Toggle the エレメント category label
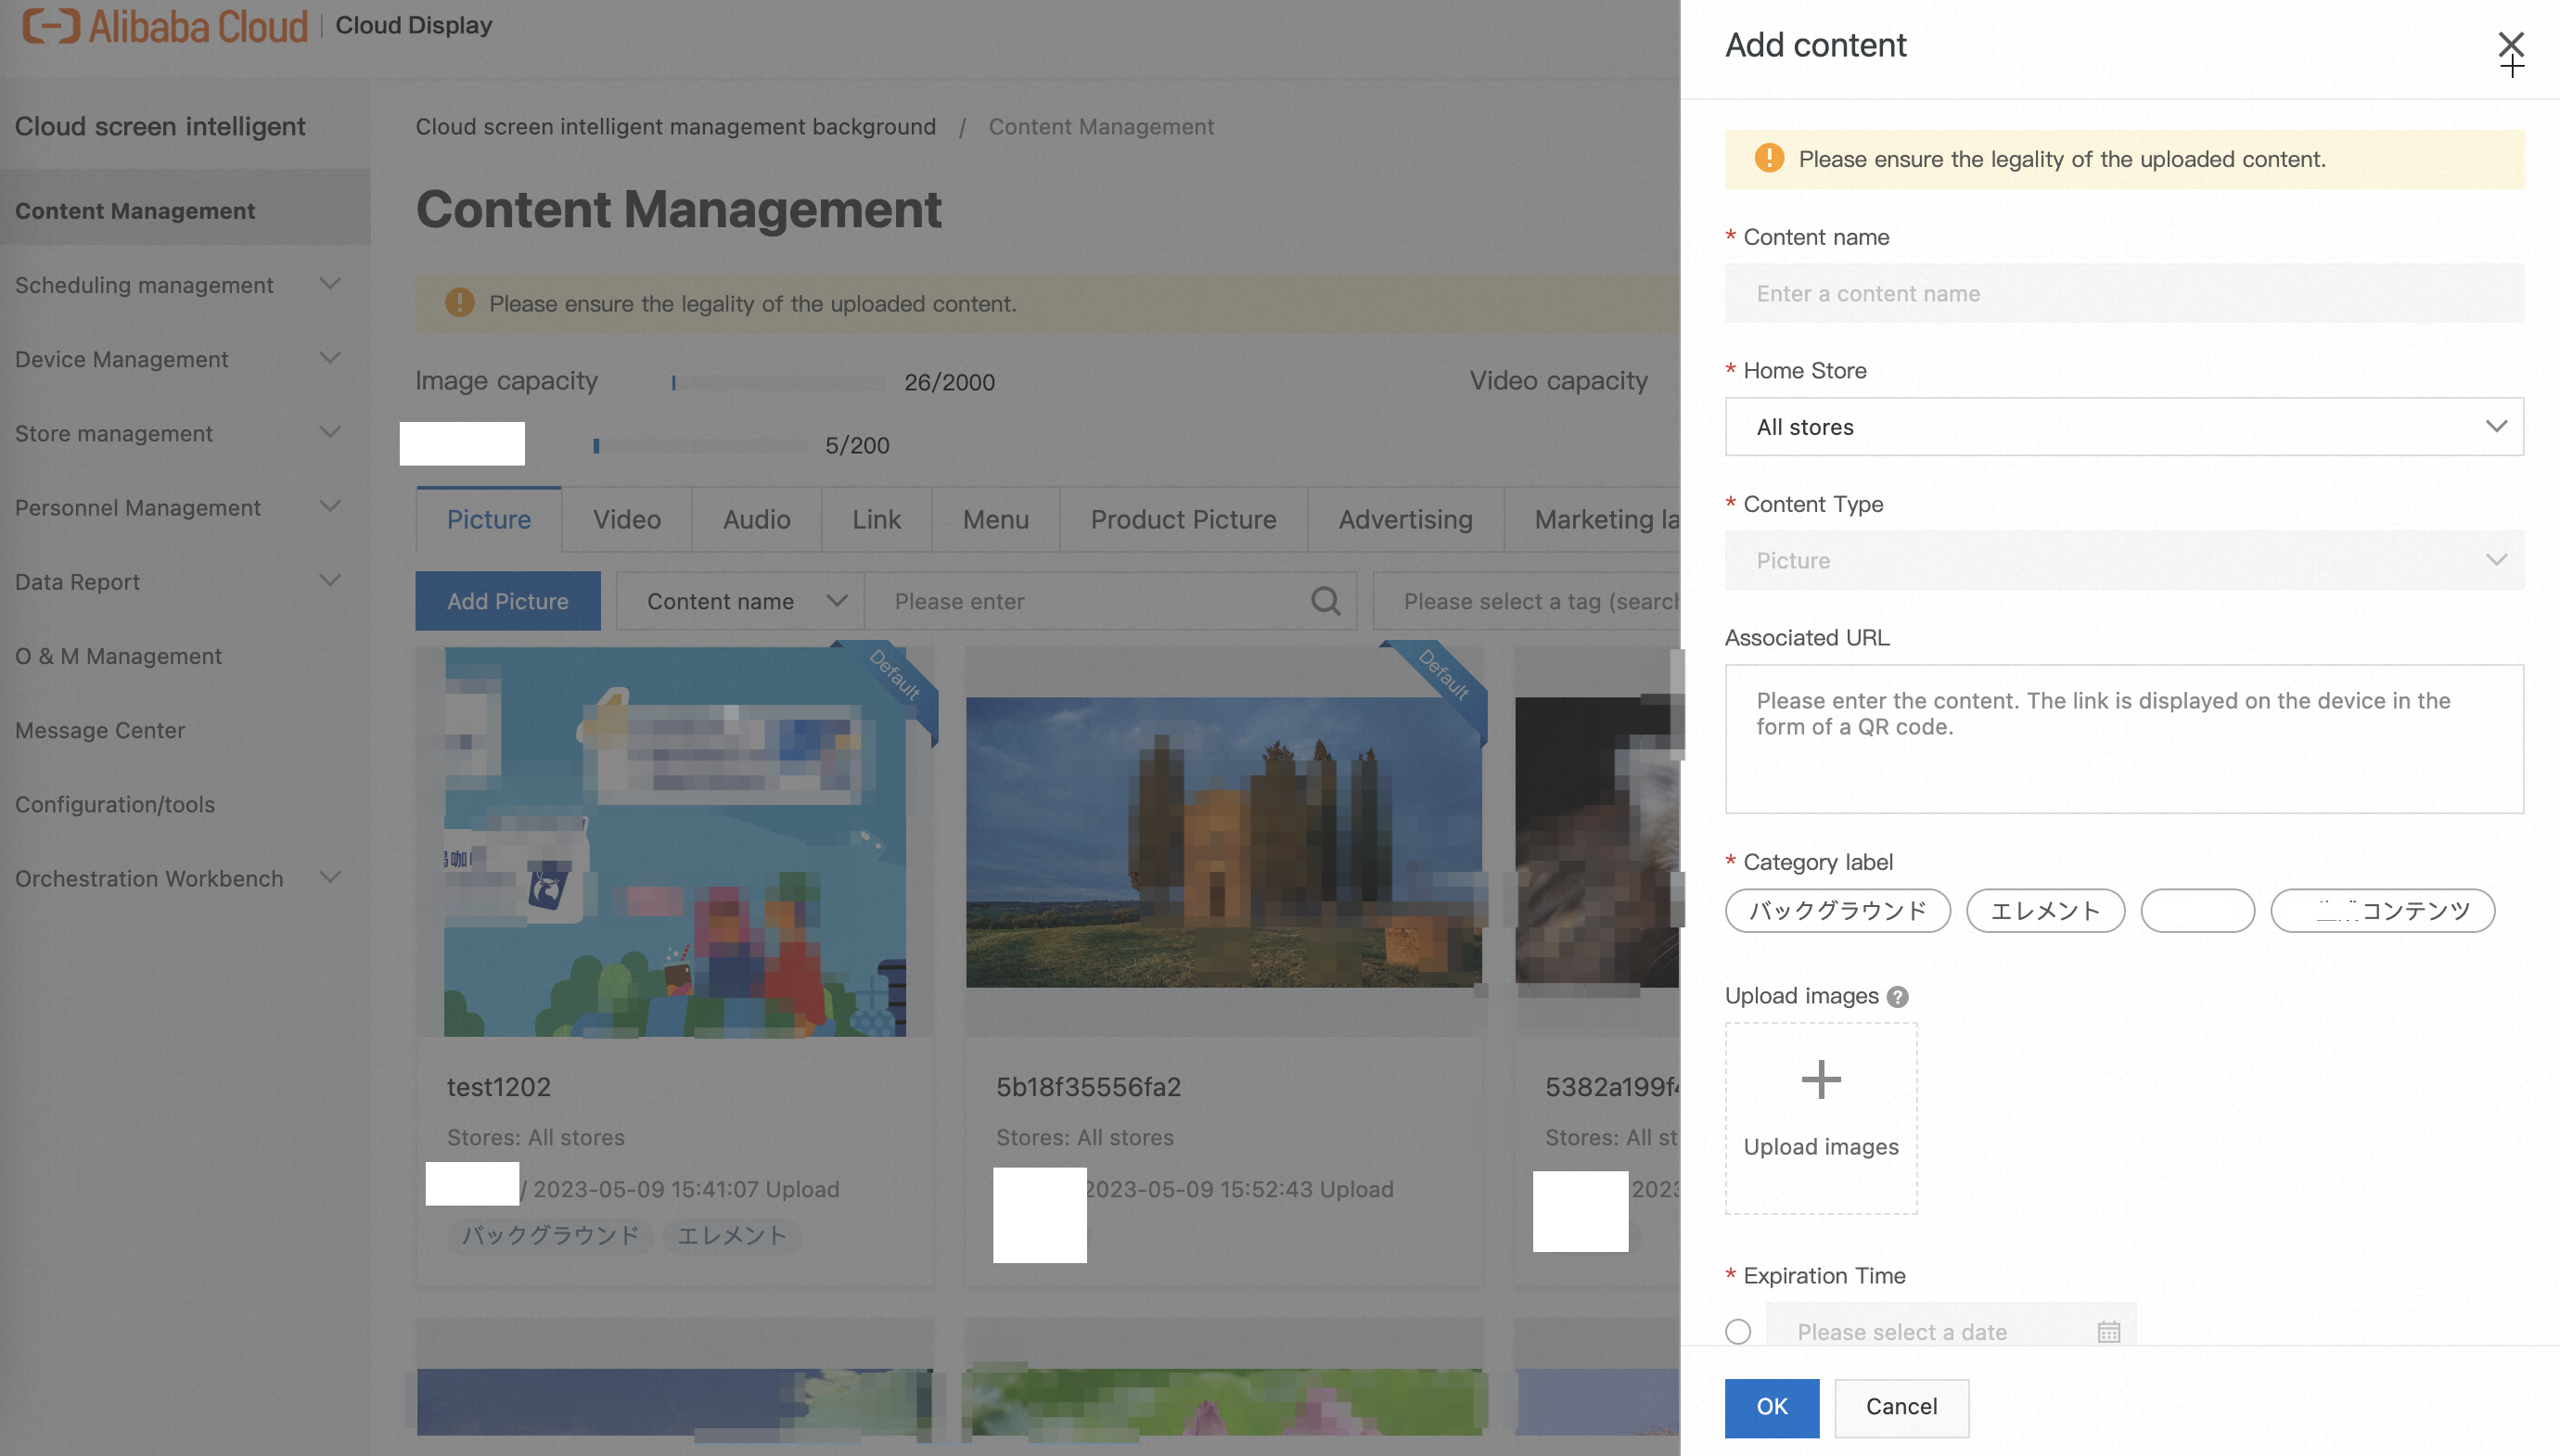2560x1456 pixels. 2045,910
